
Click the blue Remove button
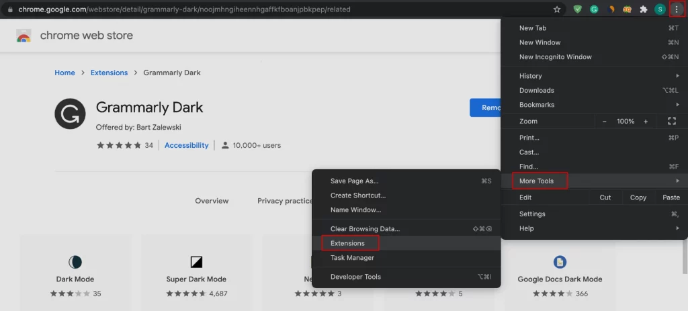pyautogui.click(x=485, y=107)
